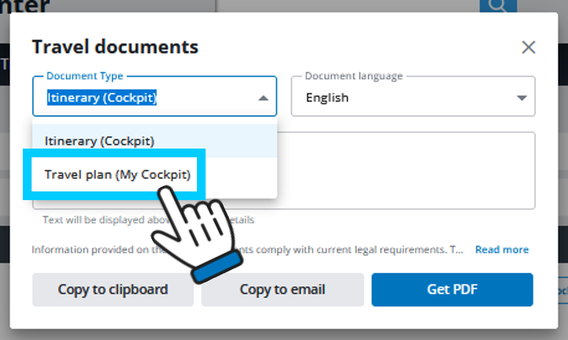Click the Document Type field label

click(85, 76)
